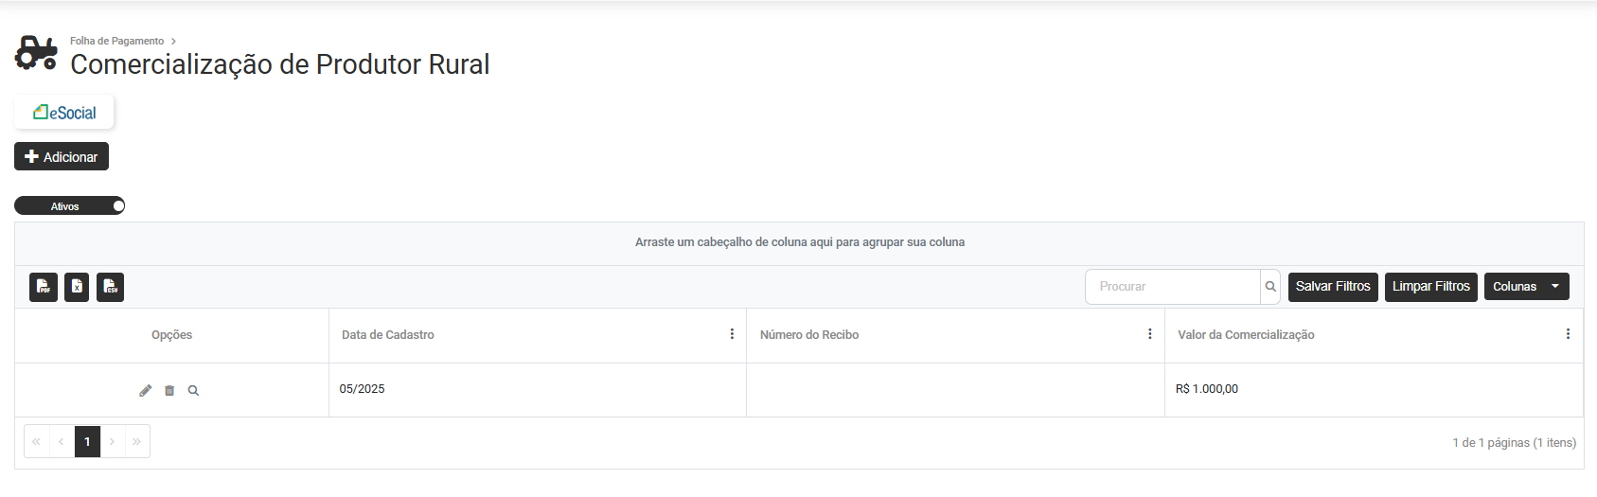Screen dimensions: 1597x497
Task: Click the tractor icon beside the page title
Action: point(36,53)
